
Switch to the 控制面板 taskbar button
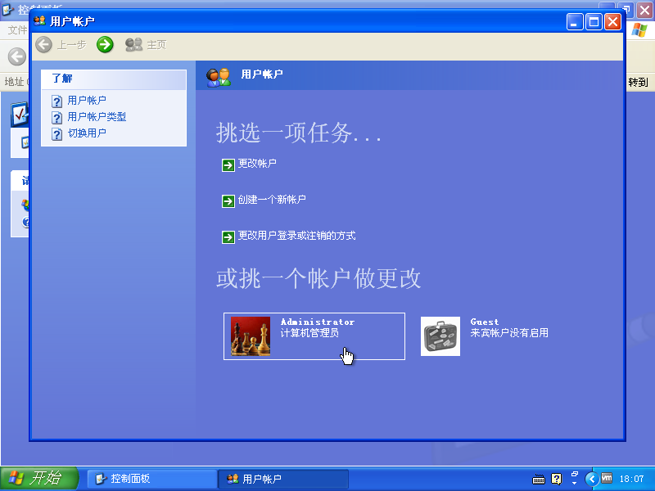pyautogui.click(x=151, y=479)
